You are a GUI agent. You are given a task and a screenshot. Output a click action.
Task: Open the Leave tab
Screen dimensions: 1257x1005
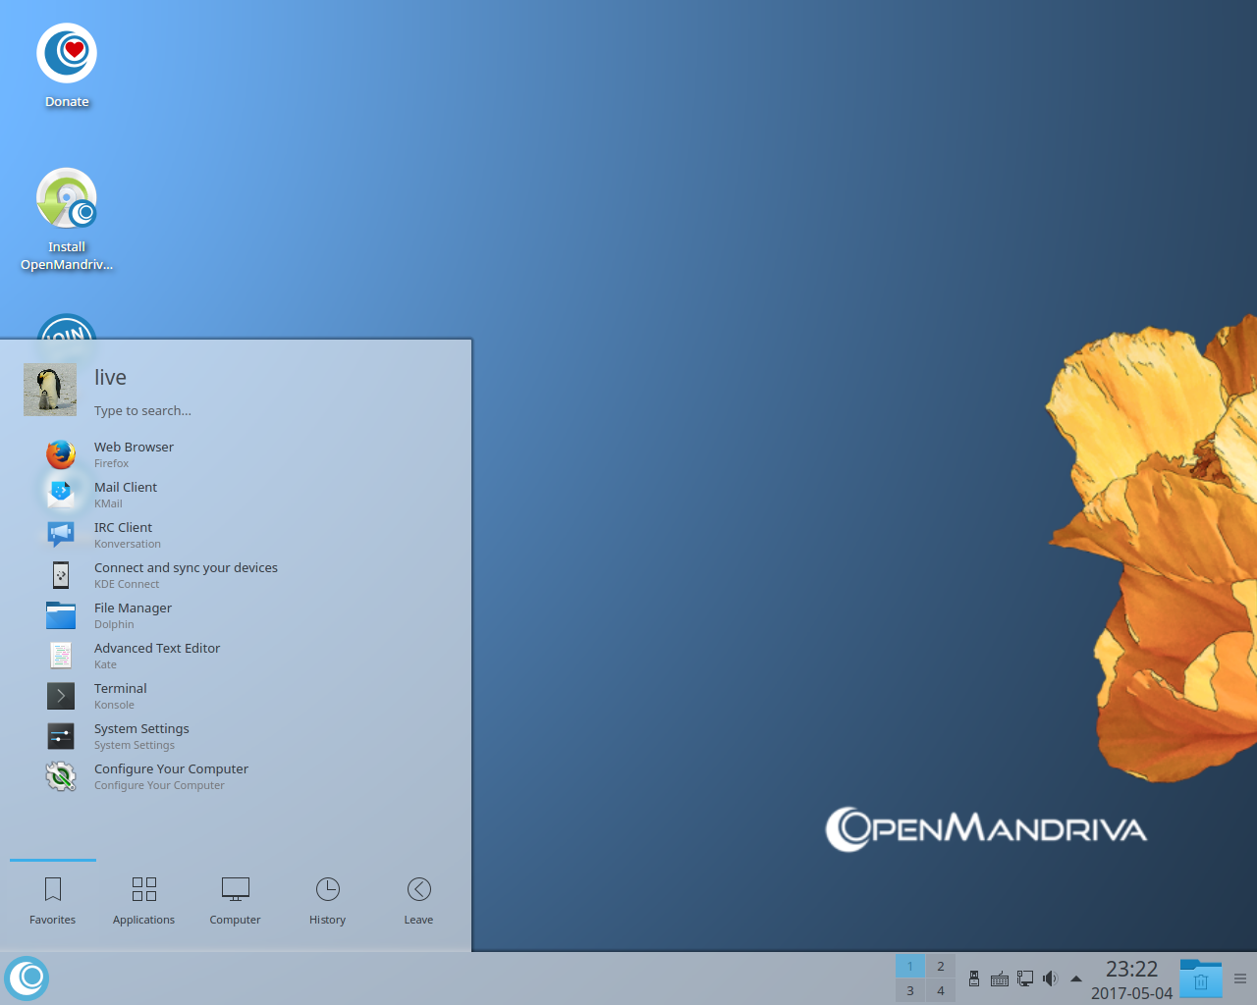tap(419, 901)
